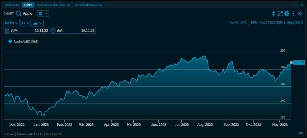Open the exchange selector with bank icon
Viewport: 307px width, 138px height.
[x=43, y=13]
